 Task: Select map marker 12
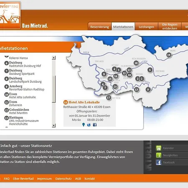tap(129, 70)
